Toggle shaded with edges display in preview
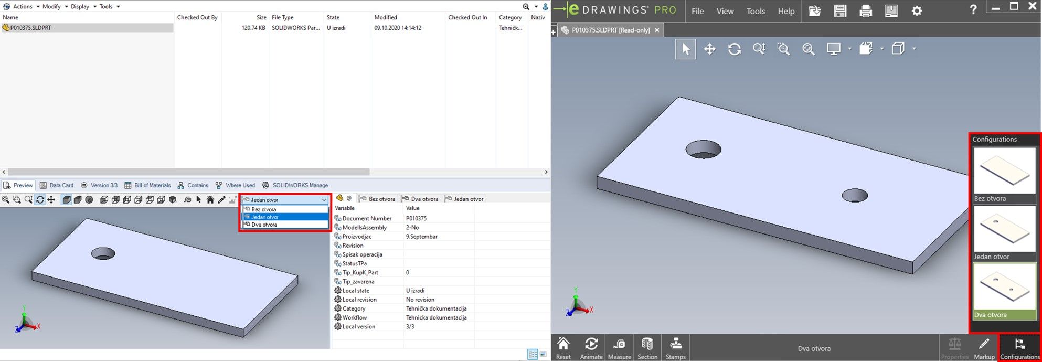This screenshot has width=1042, height=362. tap(67, 200)
